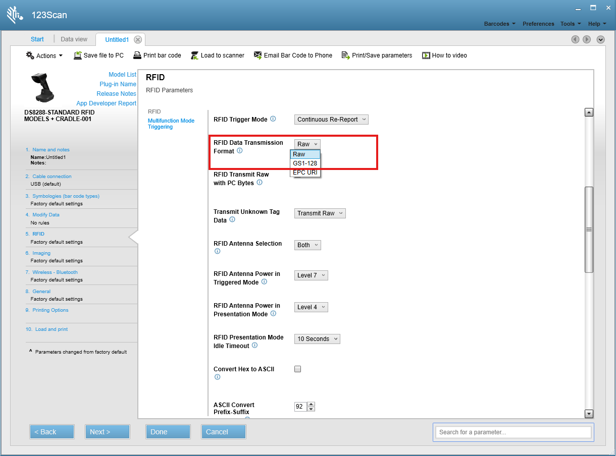Open the Tools menu
This screenshot has height=456, width=616.
[571, 24]
